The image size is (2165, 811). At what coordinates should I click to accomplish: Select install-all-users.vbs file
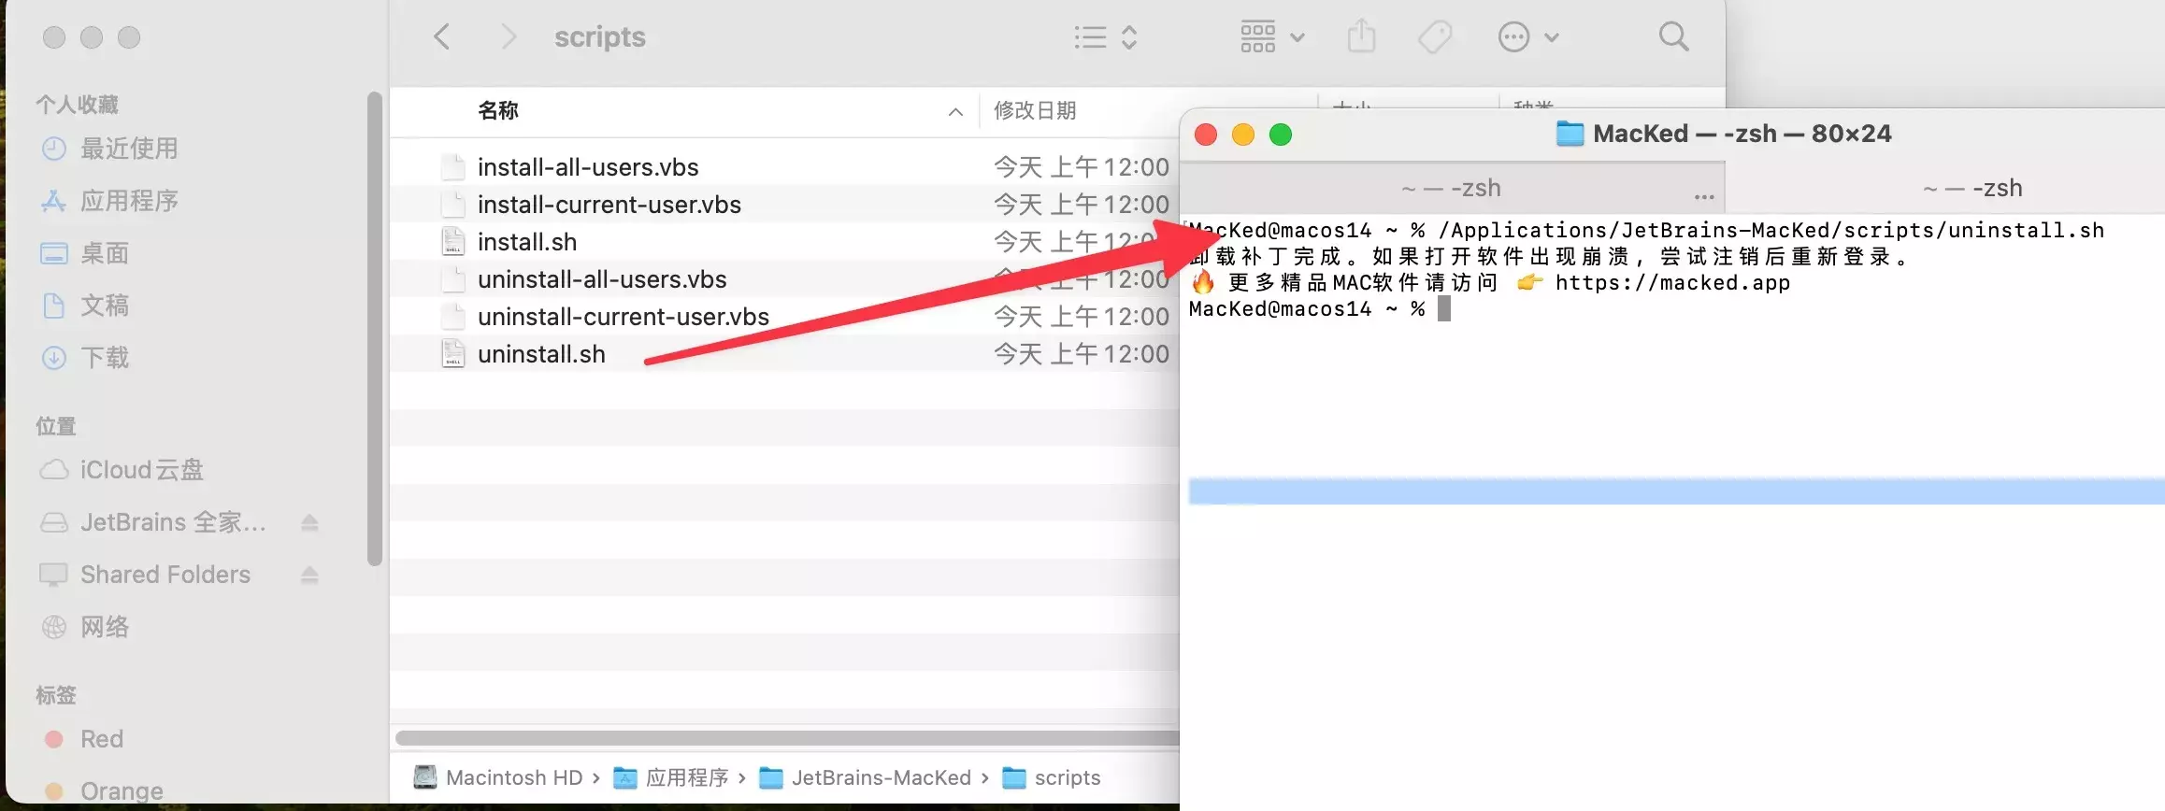588,167
